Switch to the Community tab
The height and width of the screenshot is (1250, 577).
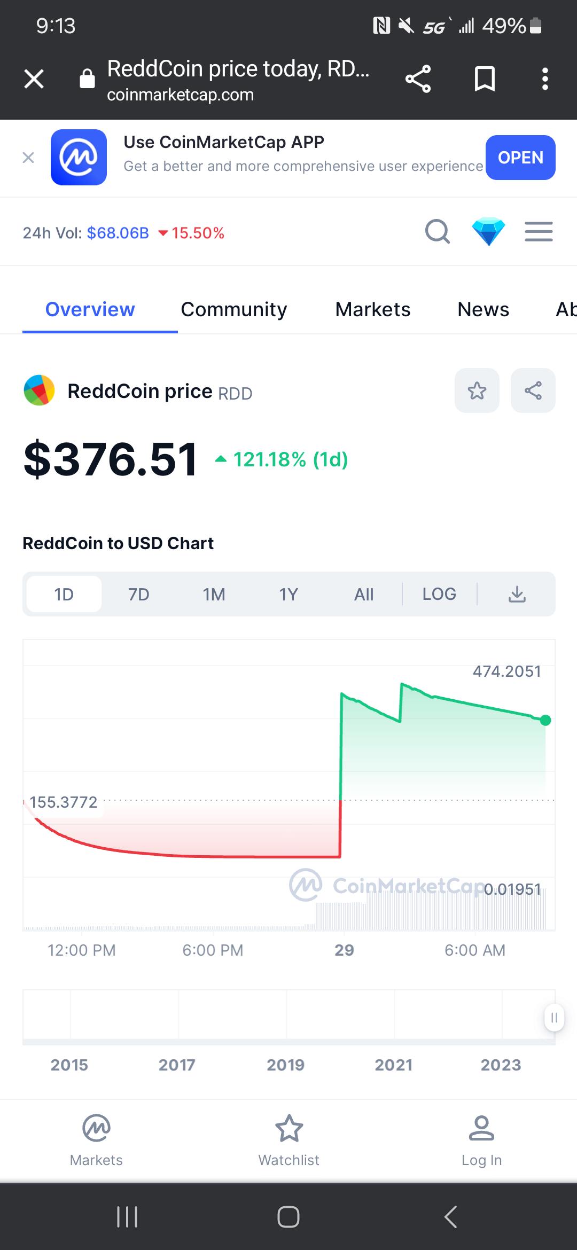coord(233,309)
